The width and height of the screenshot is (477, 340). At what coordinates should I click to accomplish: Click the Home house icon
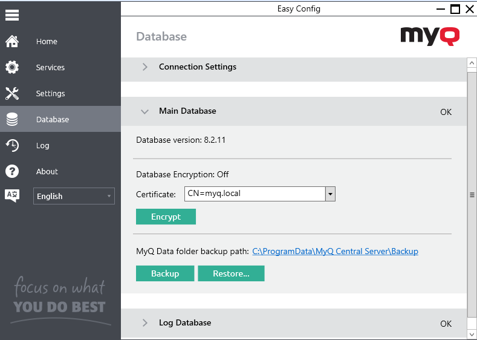(x=12, y=42)
